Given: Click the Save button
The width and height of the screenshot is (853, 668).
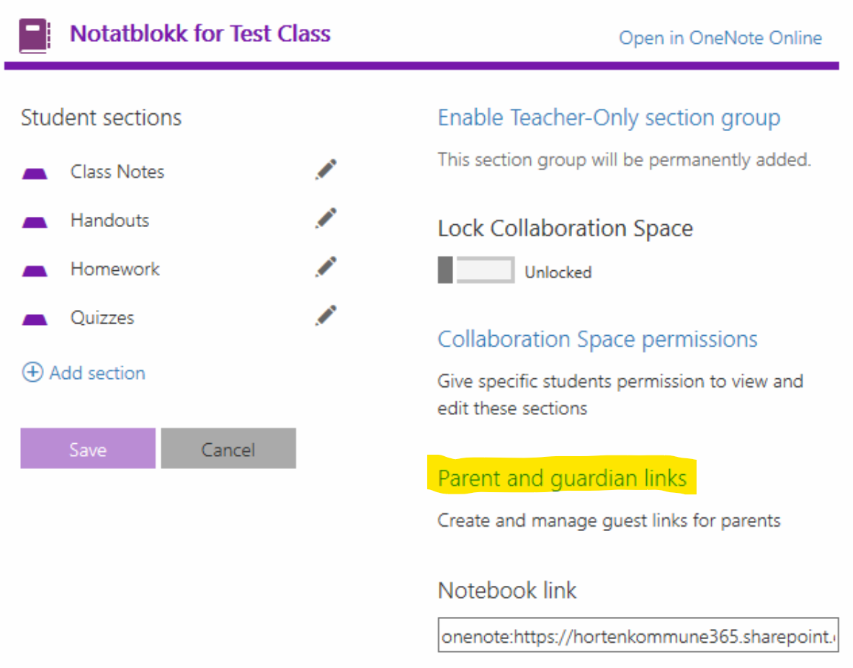Looking at the screenshot, I should pyautogui.click(x=87, y=448).
